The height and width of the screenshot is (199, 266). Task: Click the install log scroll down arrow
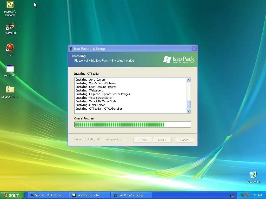coord(189,111)
